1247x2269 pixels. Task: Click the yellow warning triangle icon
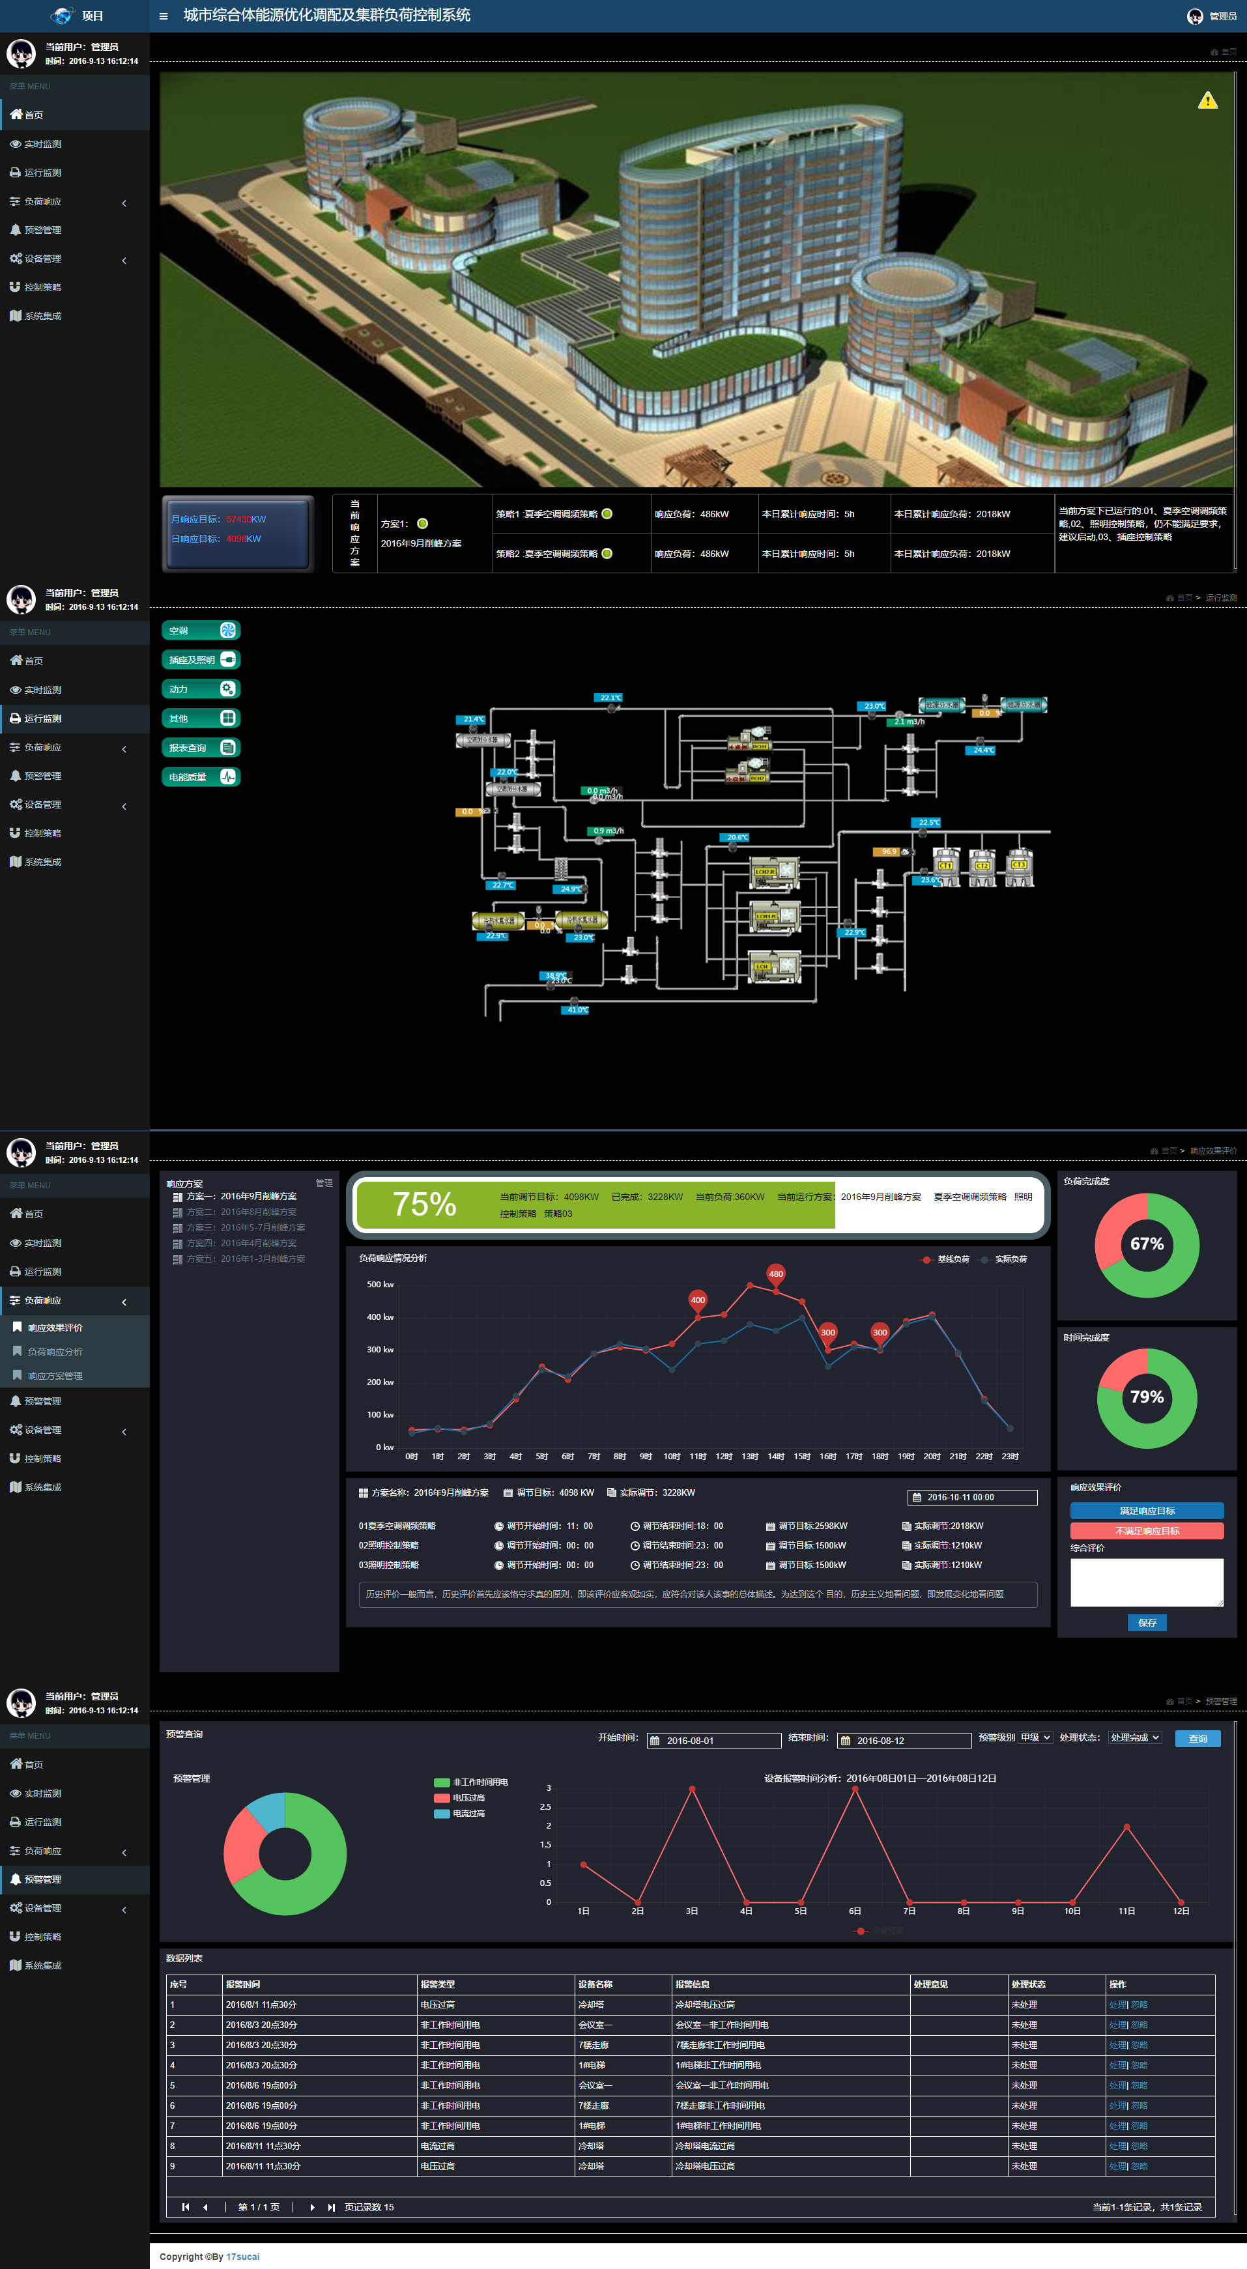1207,100
